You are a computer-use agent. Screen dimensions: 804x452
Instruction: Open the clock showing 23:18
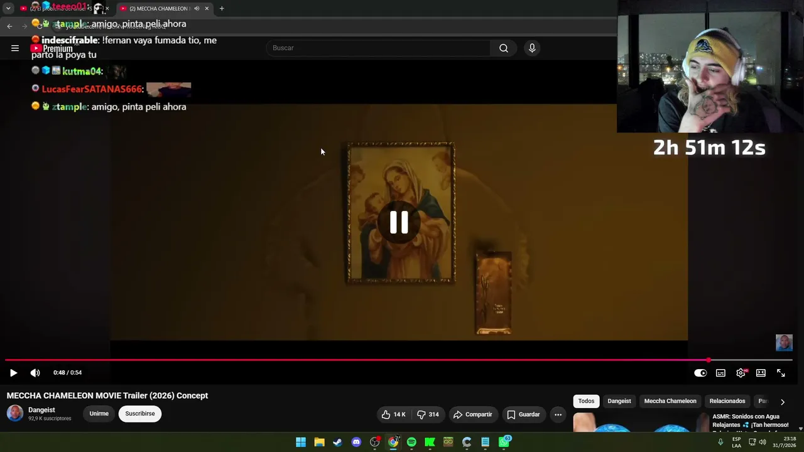point(784,442)
